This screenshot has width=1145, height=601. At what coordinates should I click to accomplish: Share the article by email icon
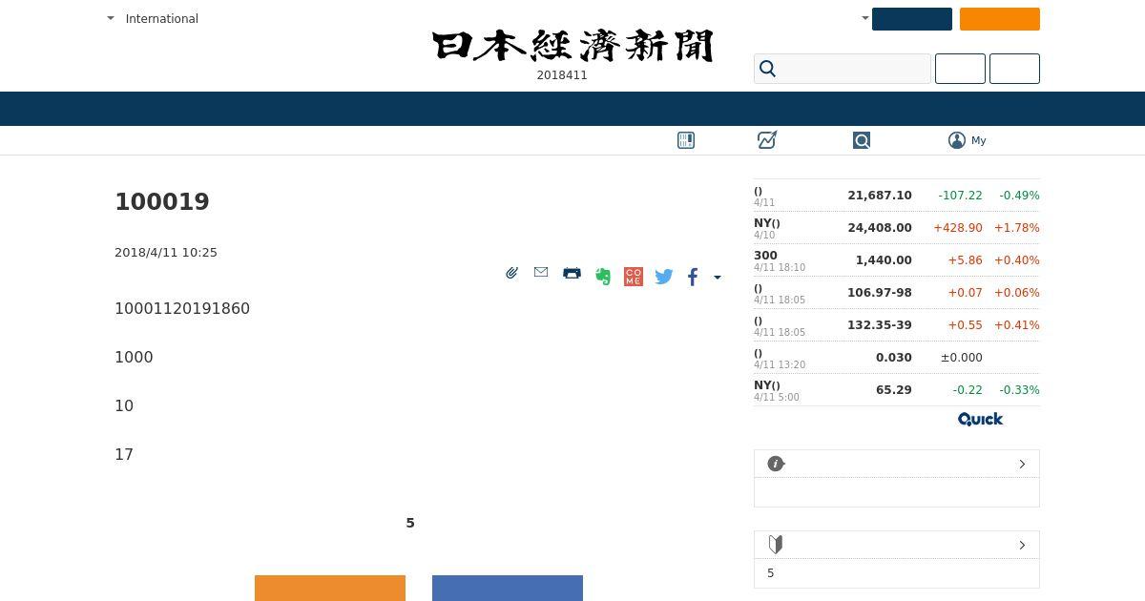point(541,273)
